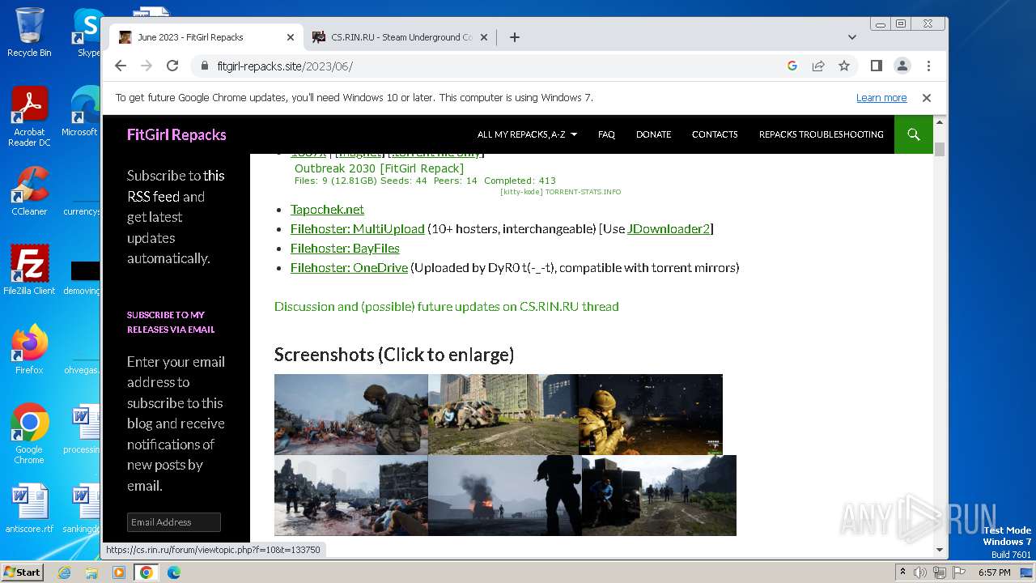Enlarge screenshot of soldier firing at night
The height and width of the screenshot is (583, 1036).
[x=651, y=414]
